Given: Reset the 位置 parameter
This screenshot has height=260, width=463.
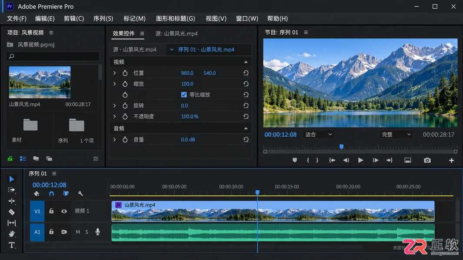Looking at the screenshot, I should (x=246, y=73).
